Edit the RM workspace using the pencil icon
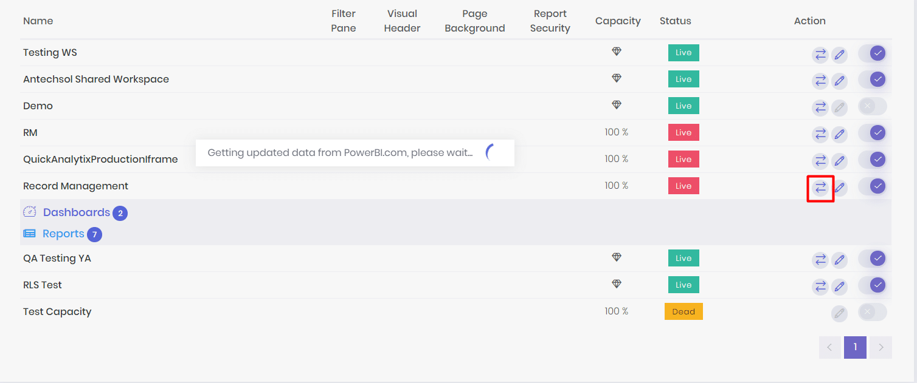Viewport: 917px width, 383px height. [x=840, y=134]
